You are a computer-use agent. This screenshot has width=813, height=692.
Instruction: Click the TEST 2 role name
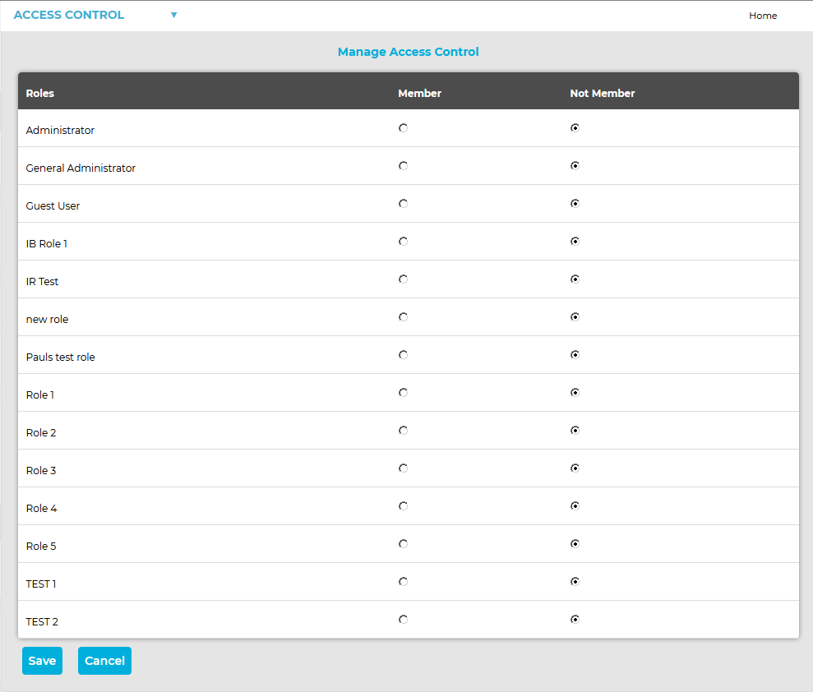42,622
